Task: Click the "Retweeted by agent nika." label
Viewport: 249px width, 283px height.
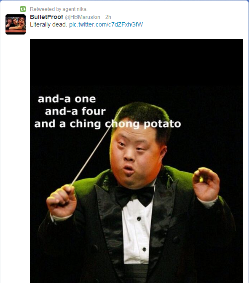Action: coord(59,9)
